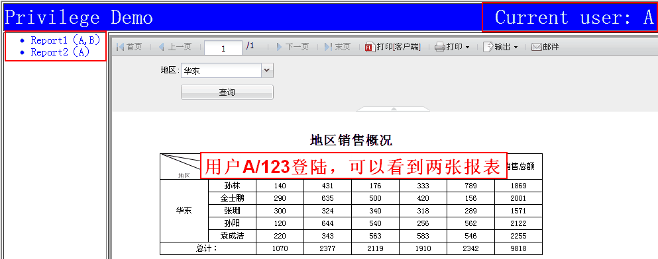Click the 孙阳 salesperson cell
Image resolution: width=658 pixels, height=259 pixels.
(x=232, y=223)
